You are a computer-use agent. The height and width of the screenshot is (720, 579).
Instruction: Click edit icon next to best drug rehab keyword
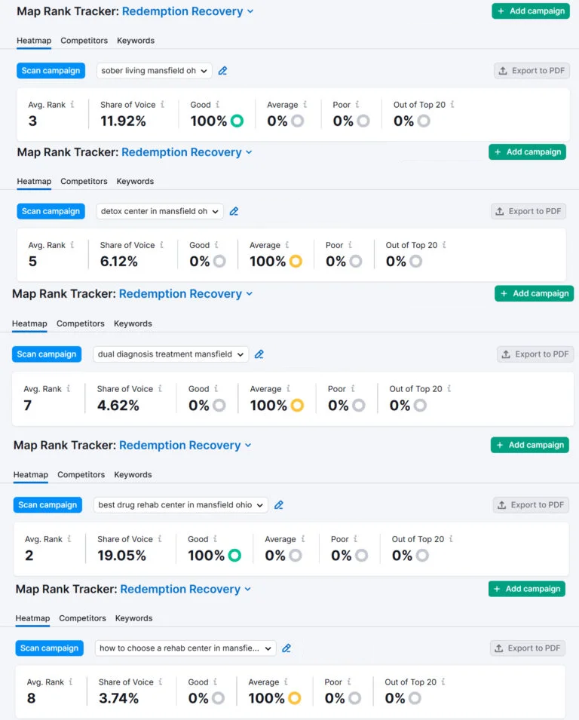278,505
